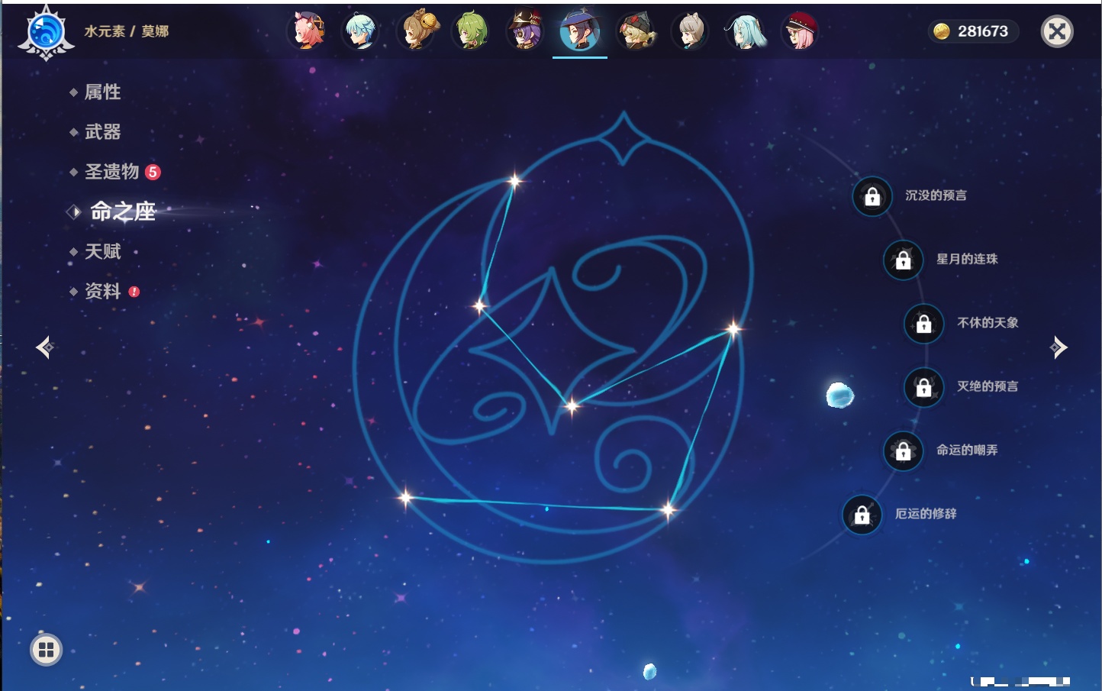Open 圣遗物 artifacts with badge 5
The height and width of the screenshot is (691, 1102).
[x=112, y=172]
